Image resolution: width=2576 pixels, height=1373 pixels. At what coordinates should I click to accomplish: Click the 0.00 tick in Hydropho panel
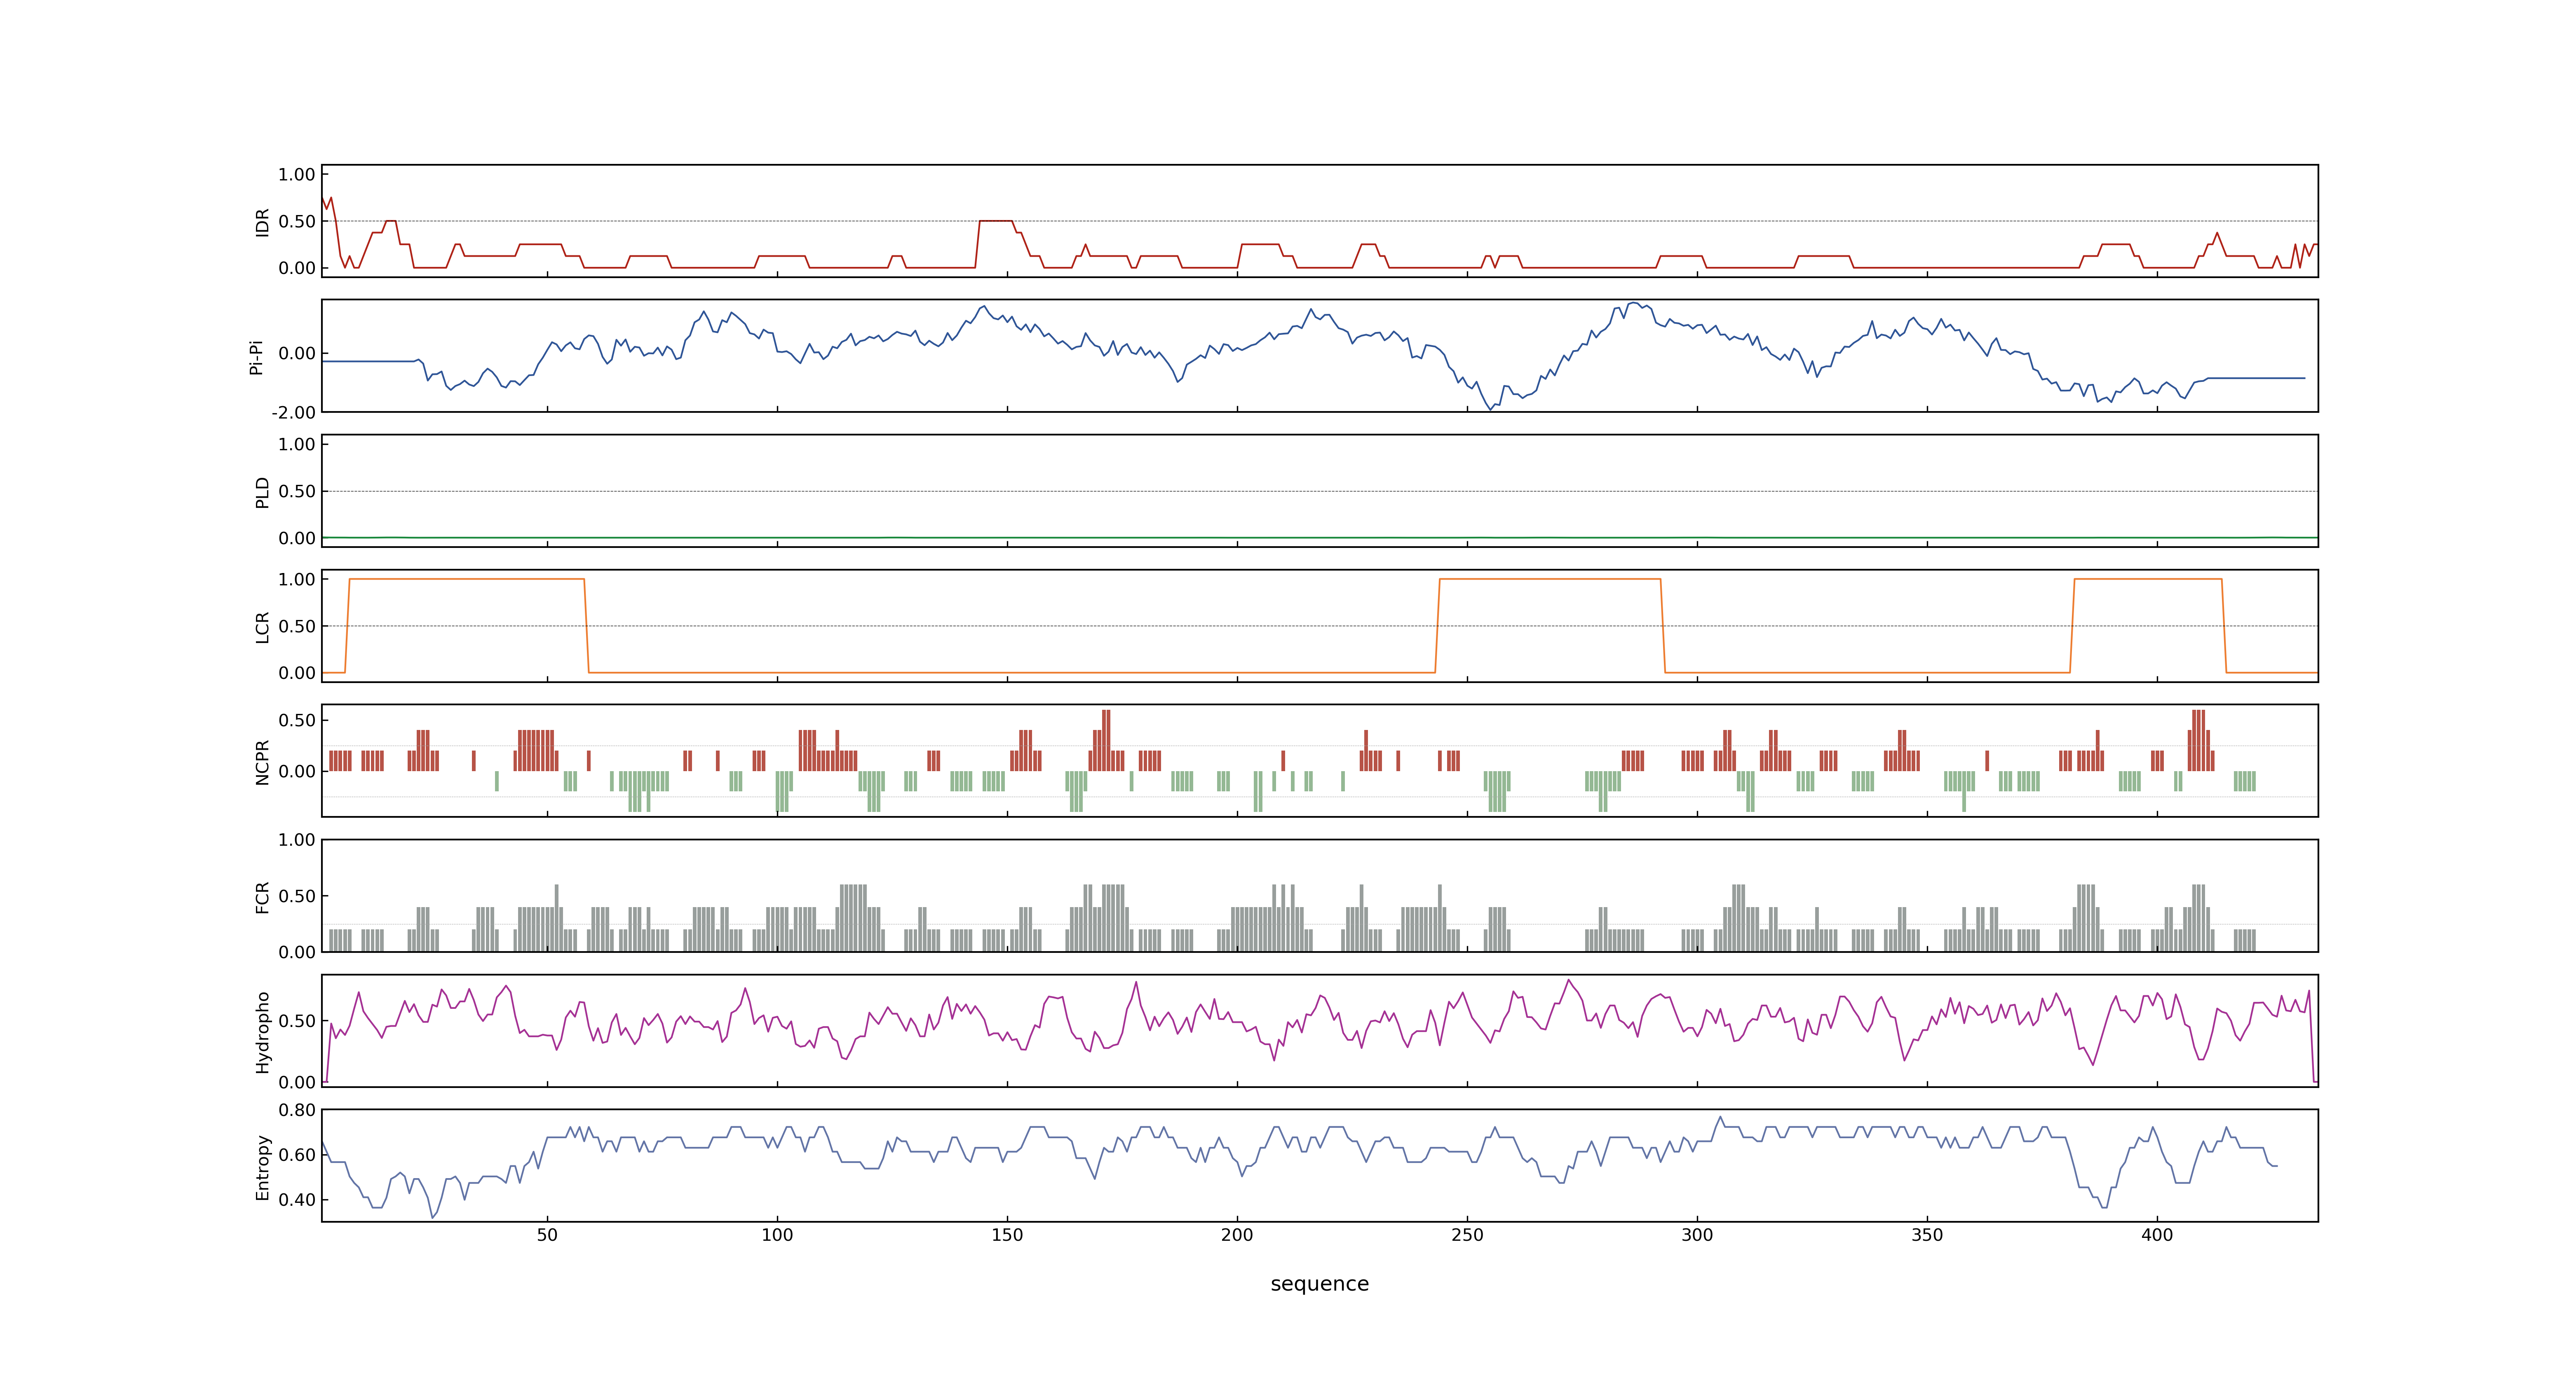[x=297, y=1082]
